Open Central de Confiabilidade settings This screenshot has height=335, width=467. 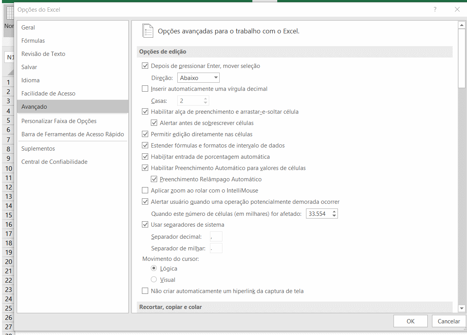[54, 162]
